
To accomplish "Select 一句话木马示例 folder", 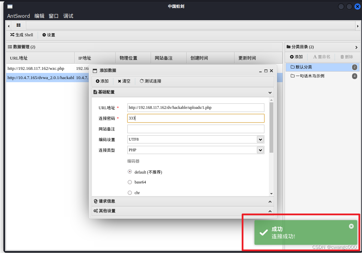I will (322, 76).
